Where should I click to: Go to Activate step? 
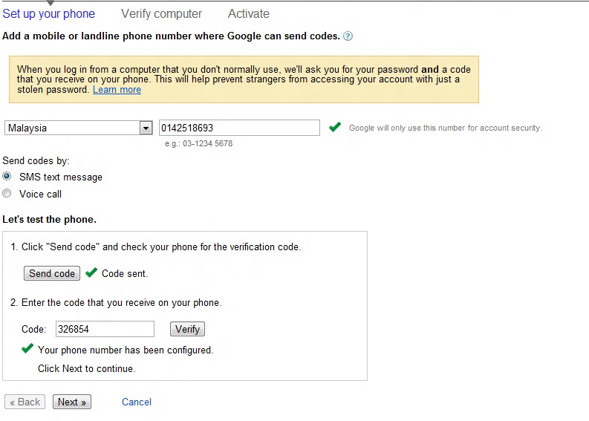[x=249, y=13]
